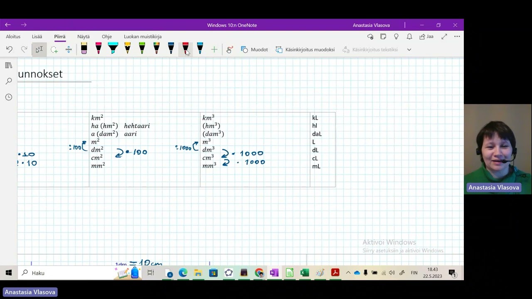Open the account name Anastasia Vlasova
This screenshot has width=532, height=299.
coord(371,25)
